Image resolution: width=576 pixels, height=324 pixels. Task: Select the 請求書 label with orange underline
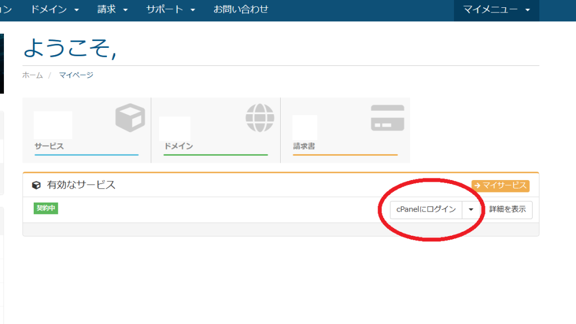(x=304, y=146)
